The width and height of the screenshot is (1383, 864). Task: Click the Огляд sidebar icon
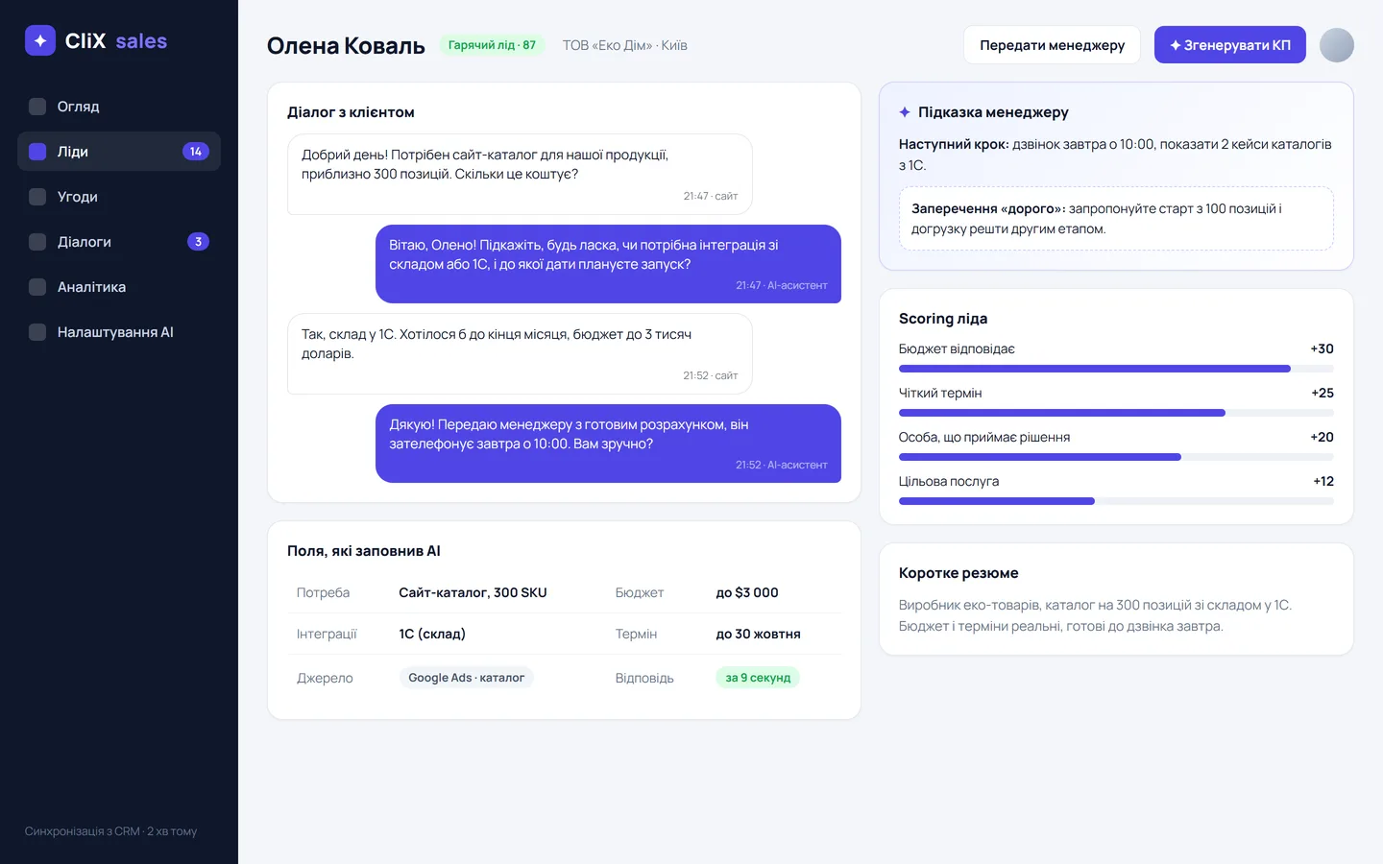tap(37, 107)
